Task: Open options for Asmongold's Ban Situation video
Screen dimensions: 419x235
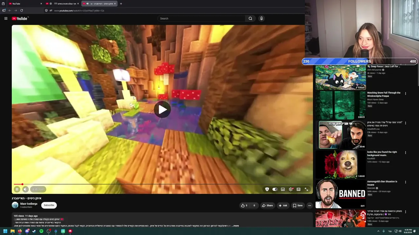Action: coord(406,182)
